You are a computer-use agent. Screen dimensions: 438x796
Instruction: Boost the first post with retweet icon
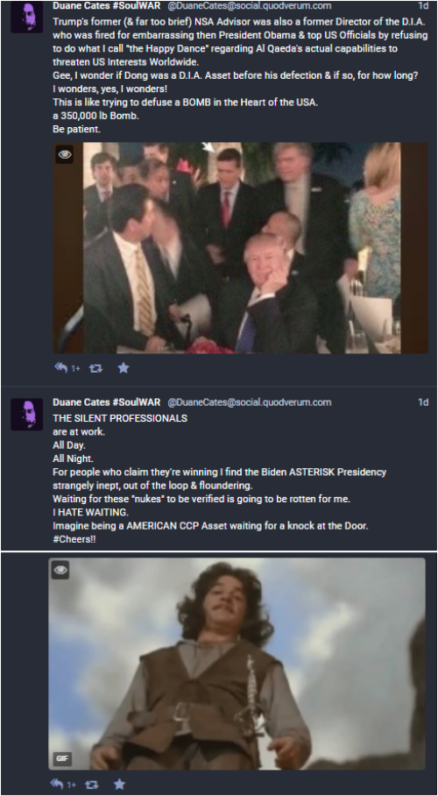(x=95, y=368)
